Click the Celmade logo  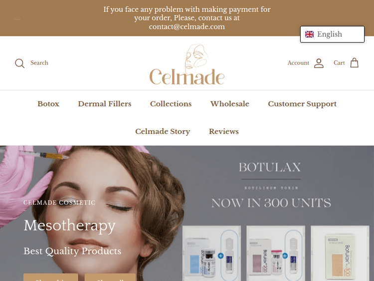(187, 64)
